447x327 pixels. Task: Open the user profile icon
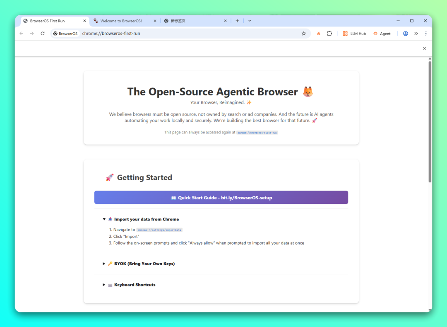point(406,34)
